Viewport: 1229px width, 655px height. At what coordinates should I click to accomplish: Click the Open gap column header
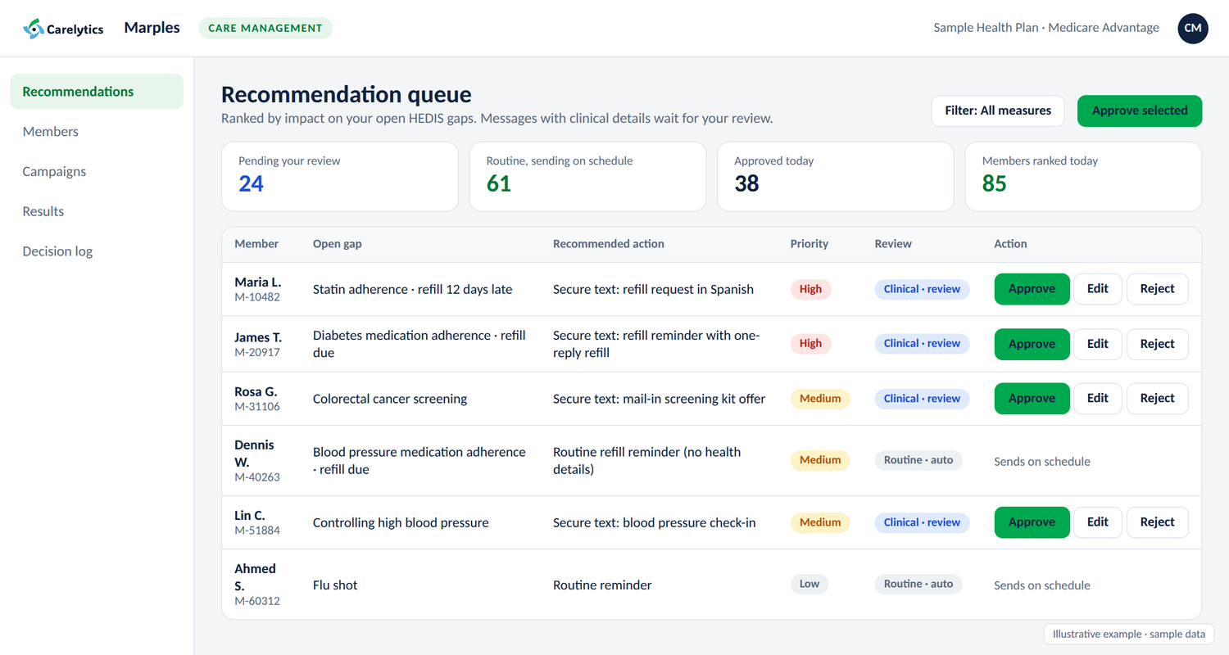pos(338,244)
